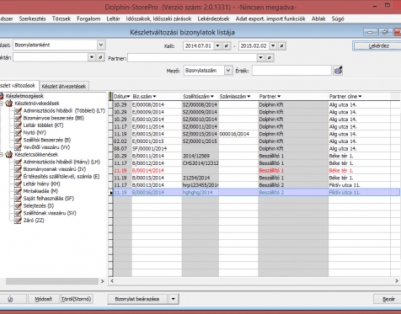
Task: Clear the start date with its eraser button
Action: [x=227, y=45]
